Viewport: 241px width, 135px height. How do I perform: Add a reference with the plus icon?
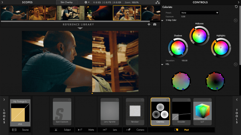point(149,24)
